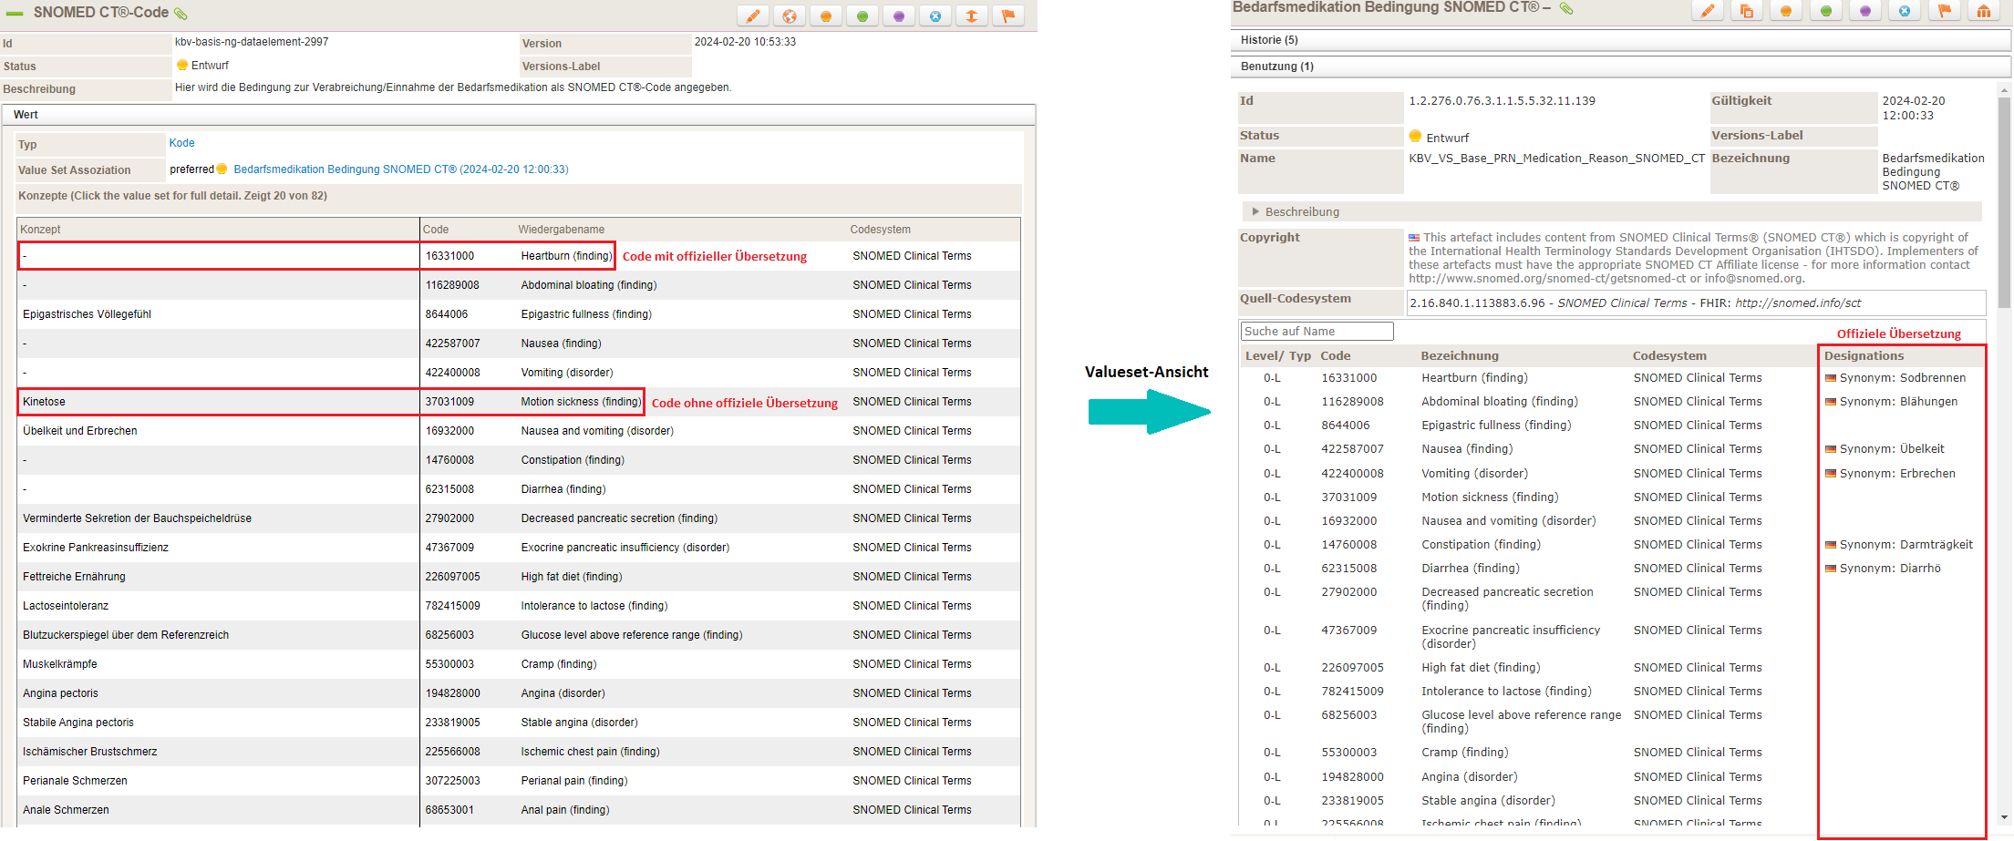Viewport: 2014px width, 841px height.
Task: Expand the Benutzung (1) section
Action: coord(1276,67)
